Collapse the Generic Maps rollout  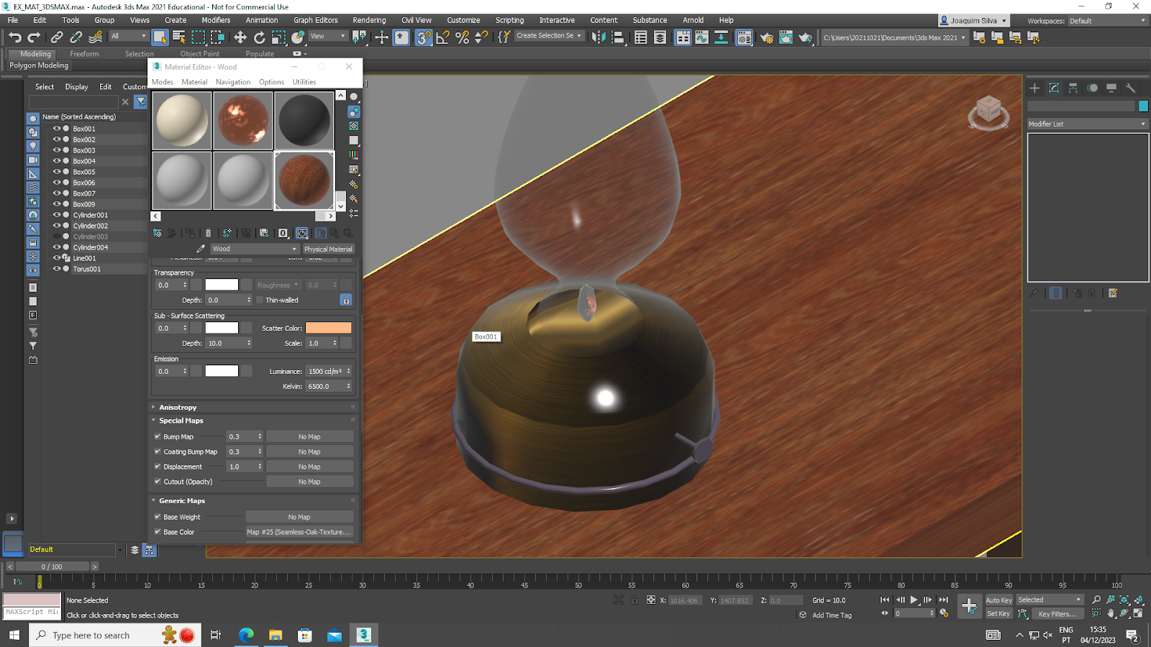coord(182,500)
